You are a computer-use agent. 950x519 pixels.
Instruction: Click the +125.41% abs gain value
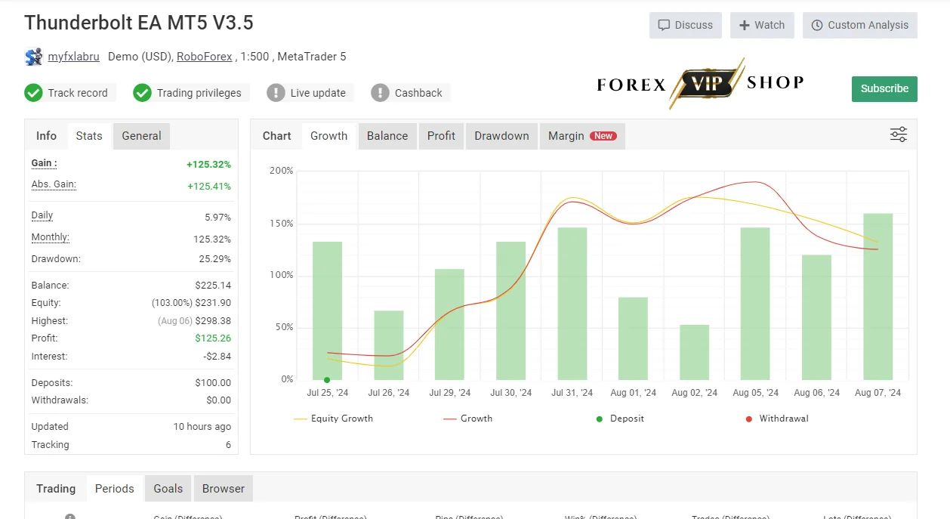(x=208, y=187)
